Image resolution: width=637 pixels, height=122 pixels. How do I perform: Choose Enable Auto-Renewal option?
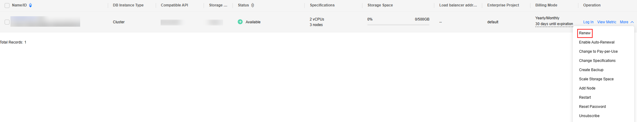(597, 42)
